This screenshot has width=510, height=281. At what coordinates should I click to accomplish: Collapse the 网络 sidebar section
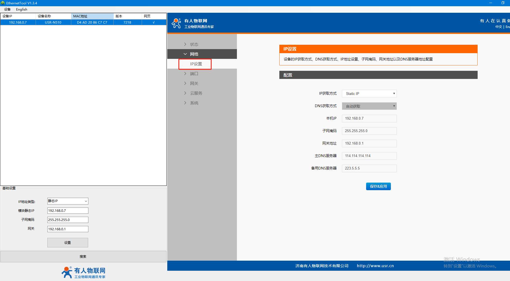pos(194,54)
